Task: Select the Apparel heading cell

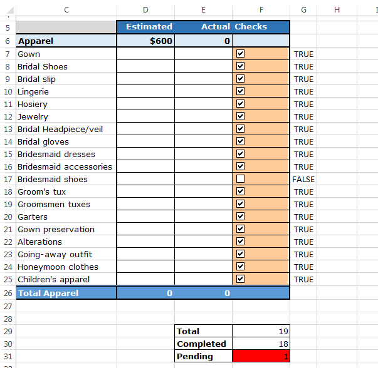Action: 66,41
